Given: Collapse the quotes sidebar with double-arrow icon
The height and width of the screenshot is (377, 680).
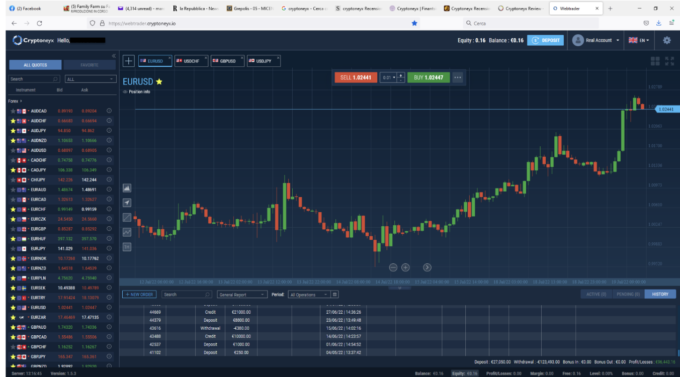Looking at the screenshot, I should click(114, 56).
